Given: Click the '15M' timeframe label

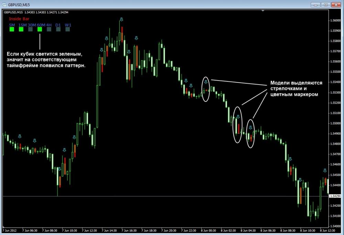Looking at the screenshot, I should (22, 25).
